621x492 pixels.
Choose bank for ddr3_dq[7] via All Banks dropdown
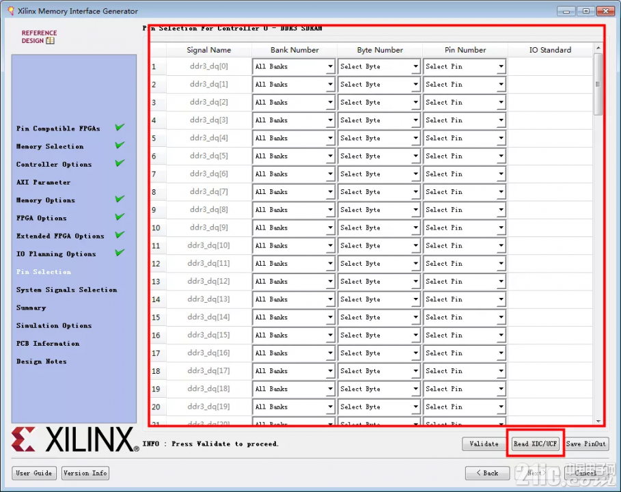point(294,192)
